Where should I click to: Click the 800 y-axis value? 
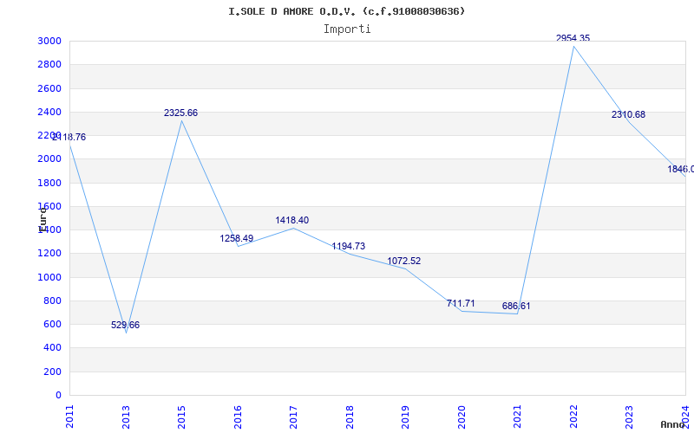[x=53, y=301]
